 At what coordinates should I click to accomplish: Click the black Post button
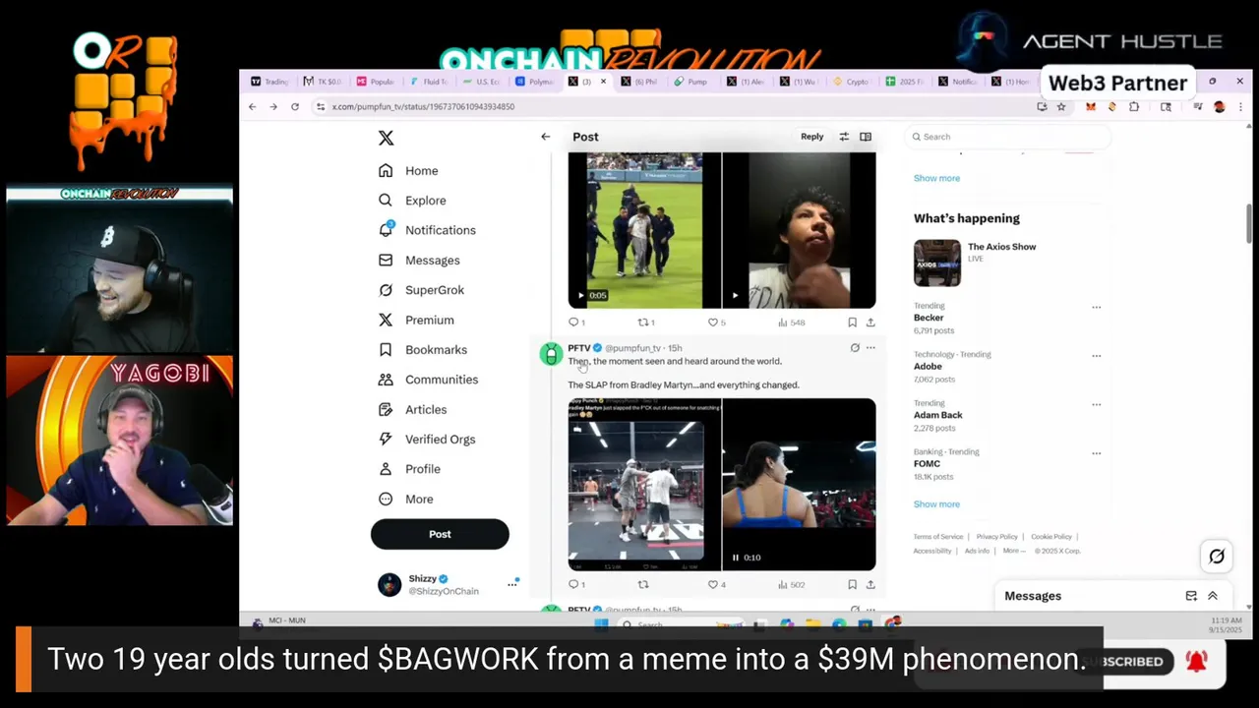440,534
